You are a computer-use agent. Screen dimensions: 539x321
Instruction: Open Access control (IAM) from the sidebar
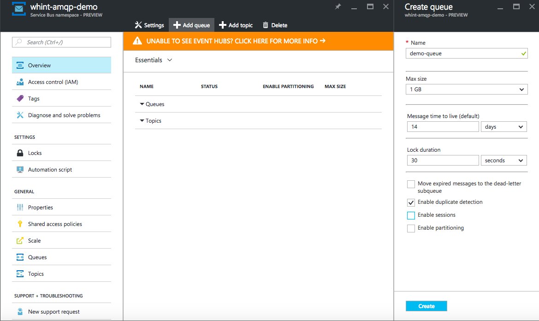tap(54, 81)
